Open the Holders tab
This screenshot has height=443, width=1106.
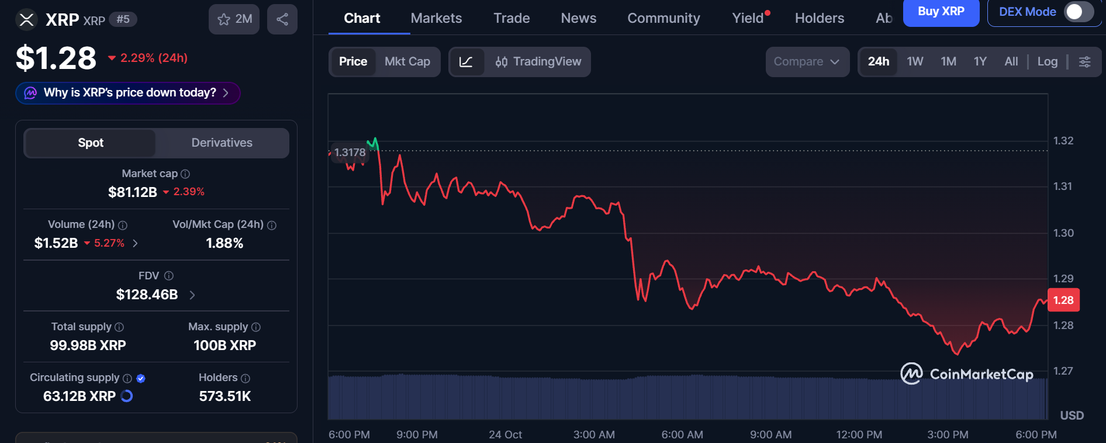point(820,18)
